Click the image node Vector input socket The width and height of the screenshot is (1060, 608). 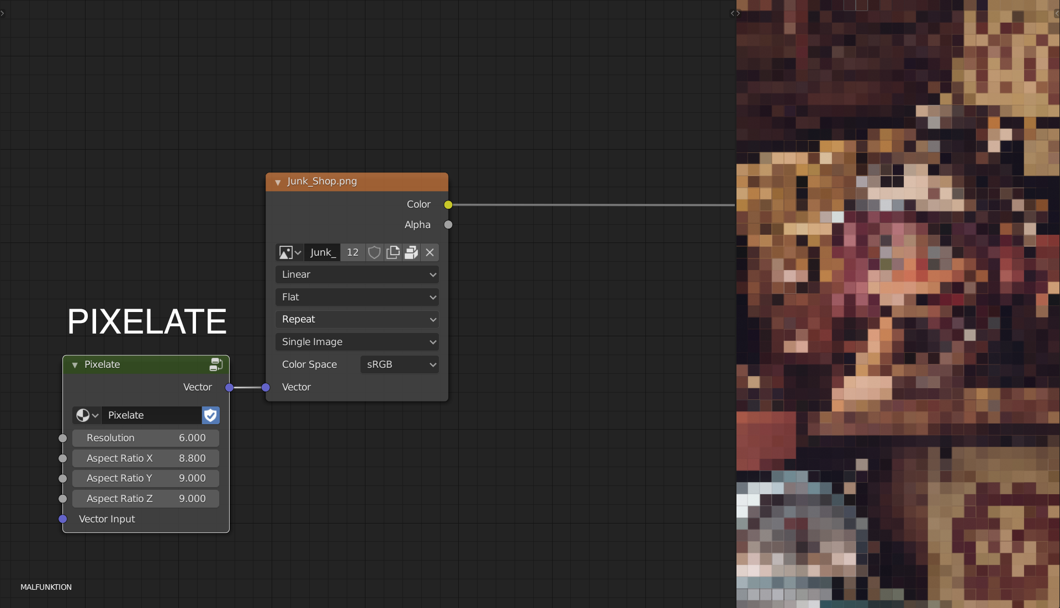266,388
